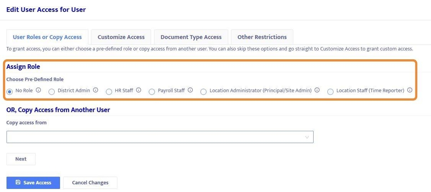The image size is (431, 192).
Task: Select the No Role radio button
Action: pos(10,92)
